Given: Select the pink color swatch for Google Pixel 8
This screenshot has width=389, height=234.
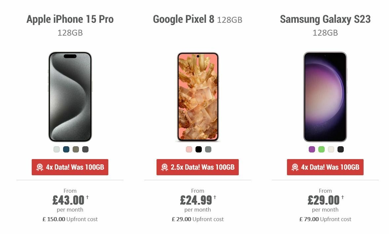Looking at the screenshot, I should pyautogui.click(x=189, y=149).
